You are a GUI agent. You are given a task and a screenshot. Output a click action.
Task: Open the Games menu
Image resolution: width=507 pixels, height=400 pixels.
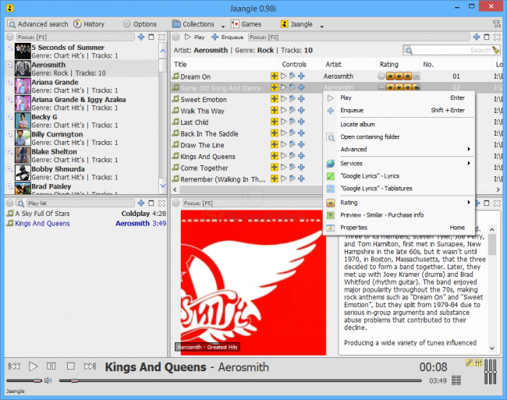246,24
